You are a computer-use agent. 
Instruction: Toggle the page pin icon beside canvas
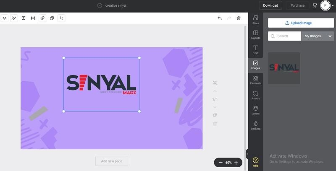point(215,83)
